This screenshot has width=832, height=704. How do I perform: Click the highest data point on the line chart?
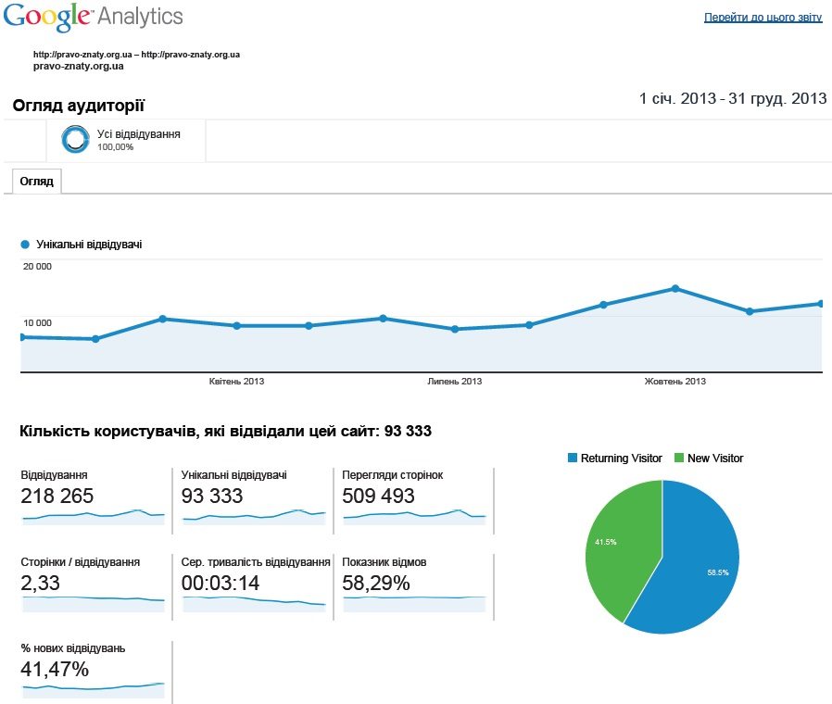675,289
